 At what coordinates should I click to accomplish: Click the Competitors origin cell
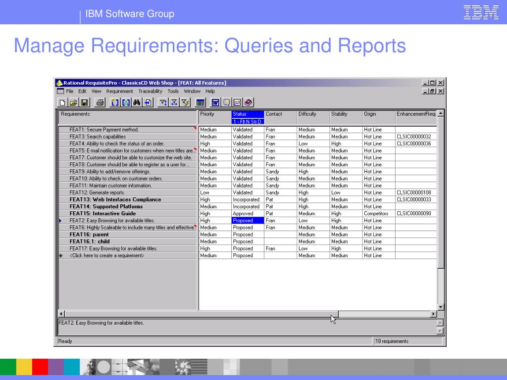(379, 214)
